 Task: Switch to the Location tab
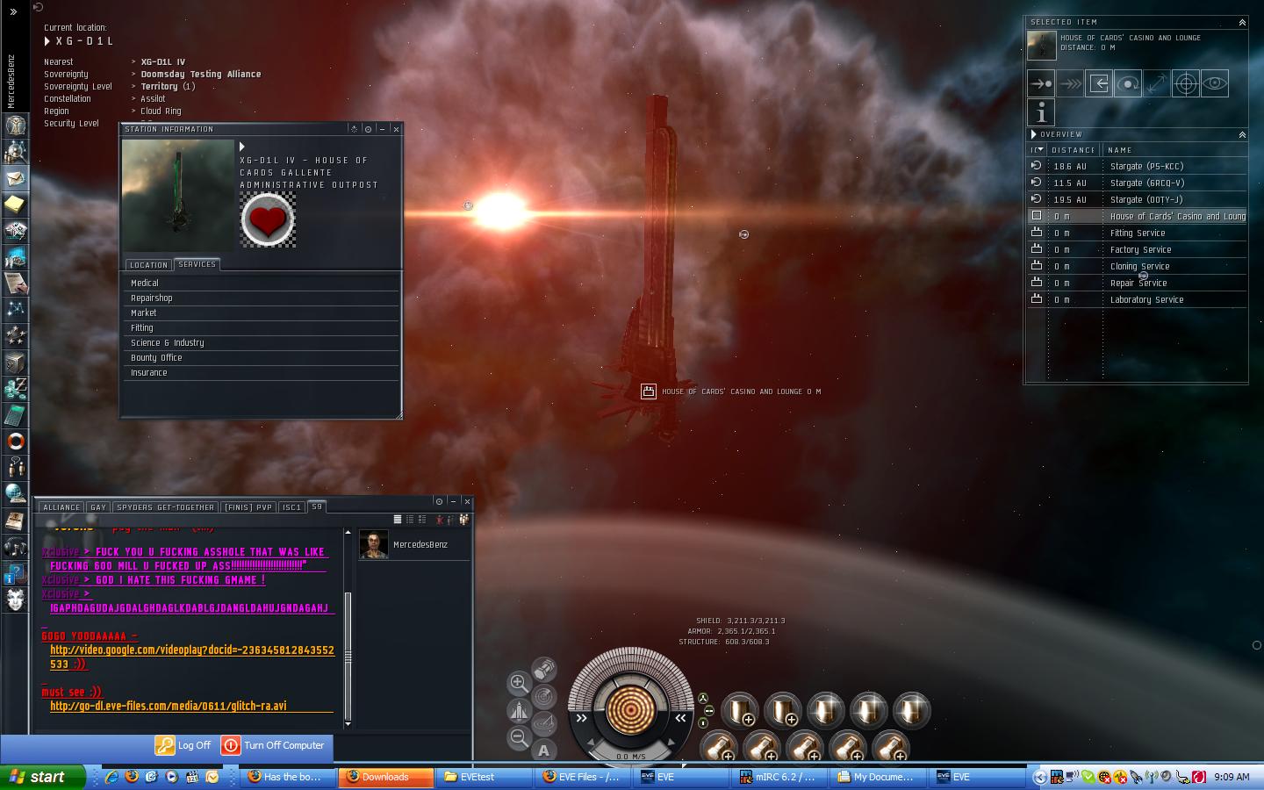[148, 264]
